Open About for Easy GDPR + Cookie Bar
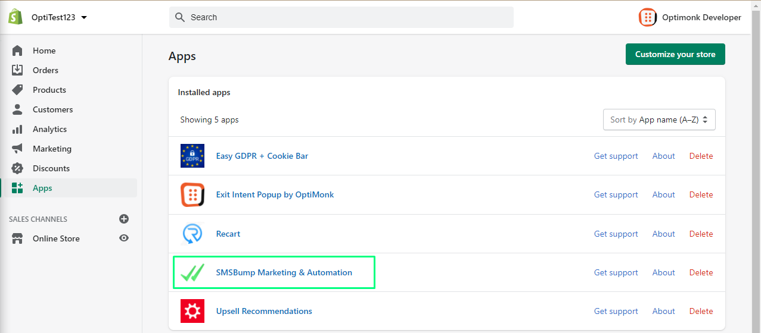Screen dimensions: 761x333 point(663,156)
